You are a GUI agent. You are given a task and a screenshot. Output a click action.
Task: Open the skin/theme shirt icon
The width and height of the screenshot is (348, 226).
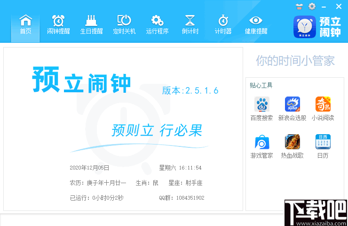pos(299,7)
